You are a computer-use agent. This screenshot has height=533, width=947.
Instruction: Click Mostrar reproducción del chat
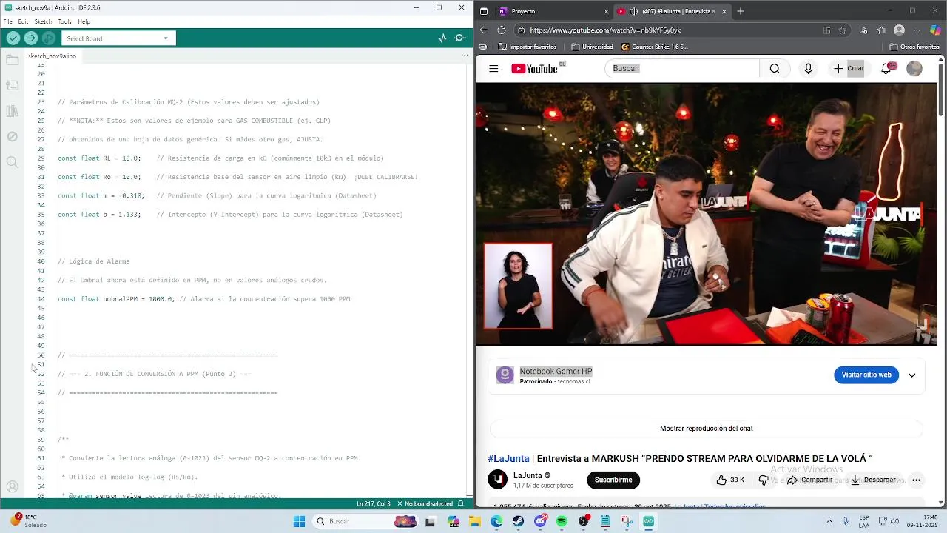(706, 429)
